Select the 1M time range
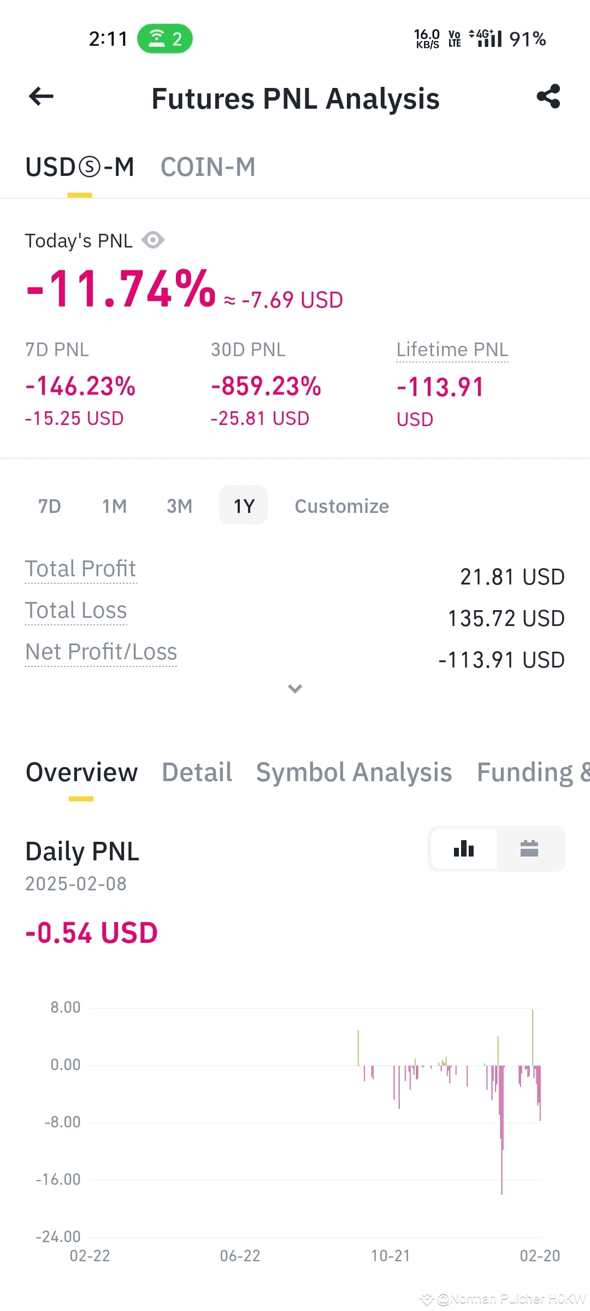This screenshot has height=1311, width=590. [x=115, y=506]
